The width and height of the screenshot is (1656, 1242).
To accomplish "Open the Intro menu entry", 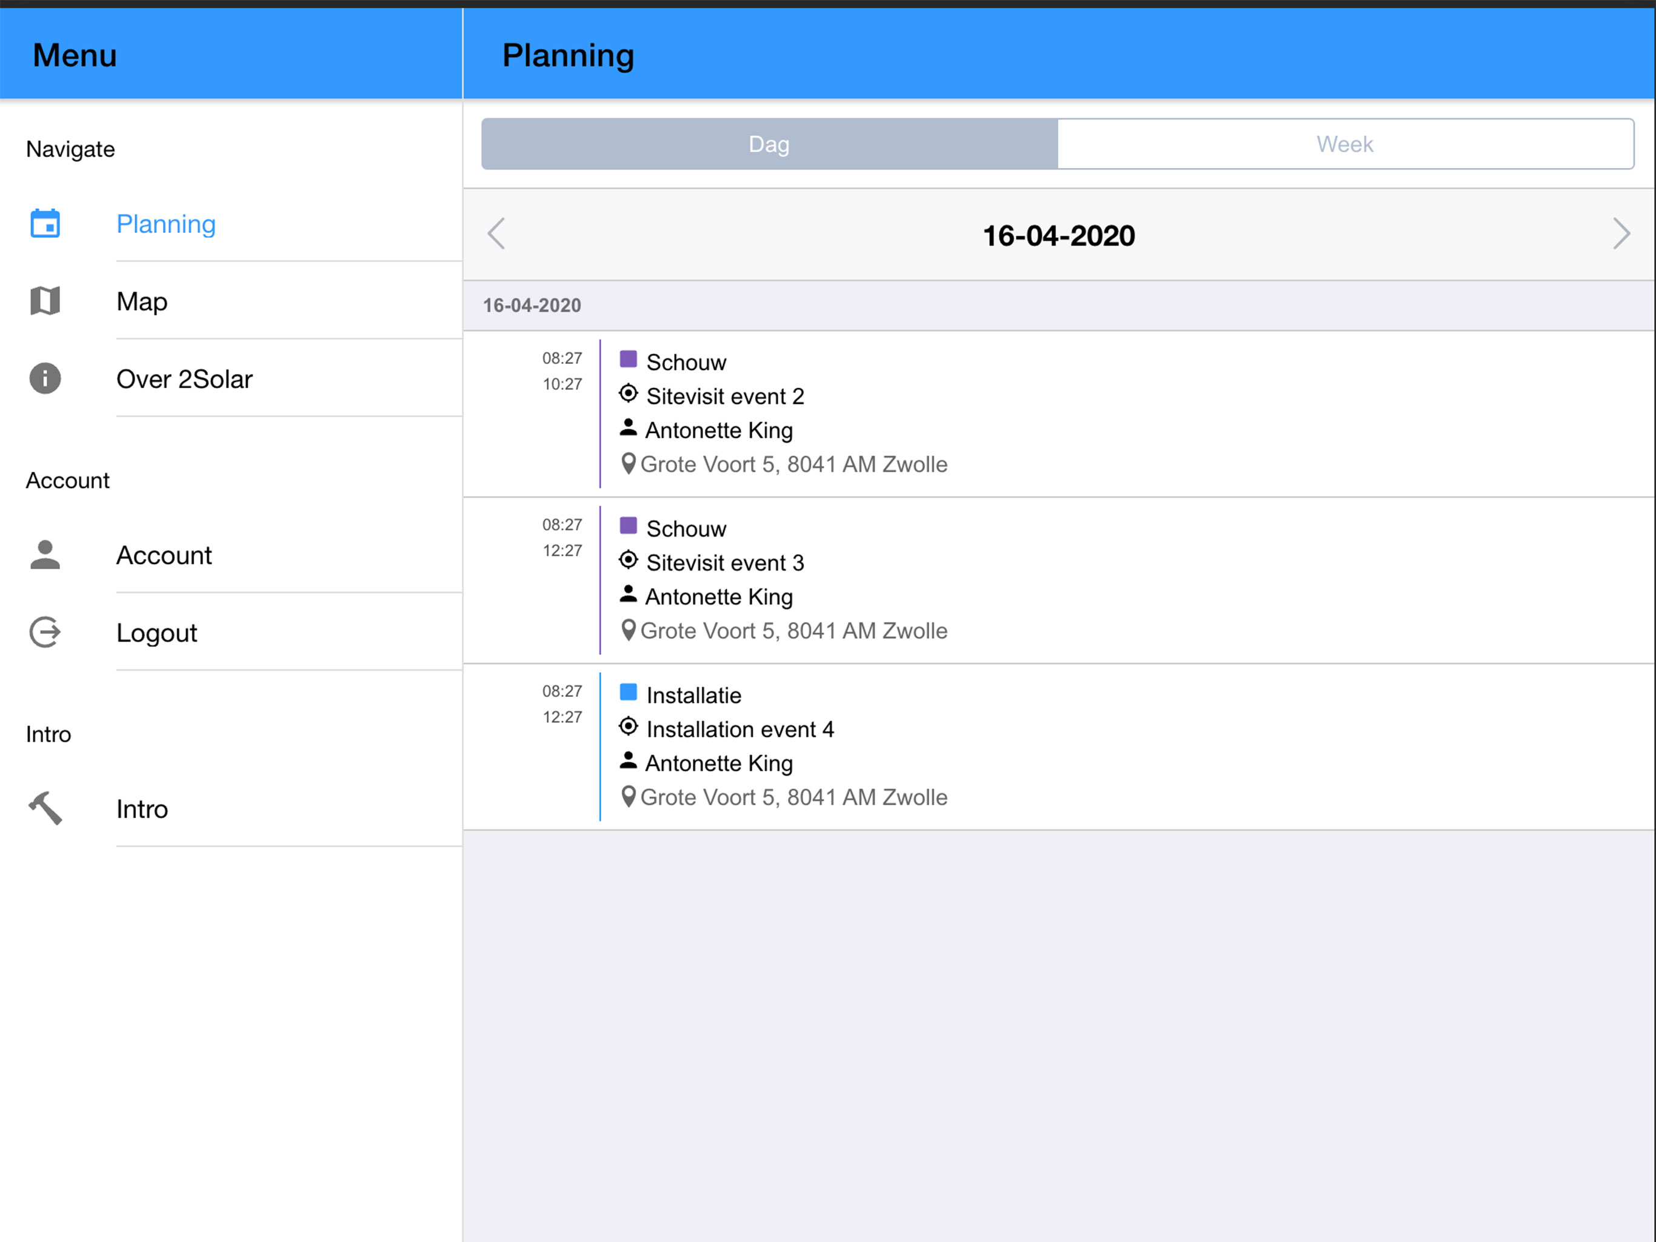I will [142, 809].
